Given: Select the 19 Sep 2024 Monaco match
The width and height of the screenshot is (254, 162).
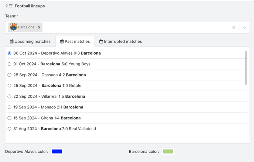Looking at the screenshot, I should 9,107.
